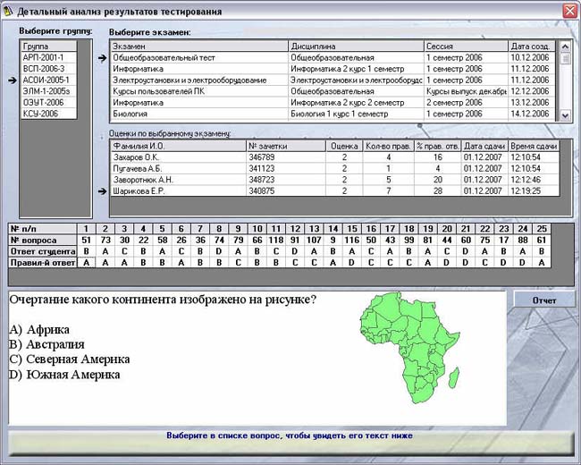The height and width of the screenshot is (465, 581).
Task: Click the Группа column header
Action: click(x=49, y=46)
